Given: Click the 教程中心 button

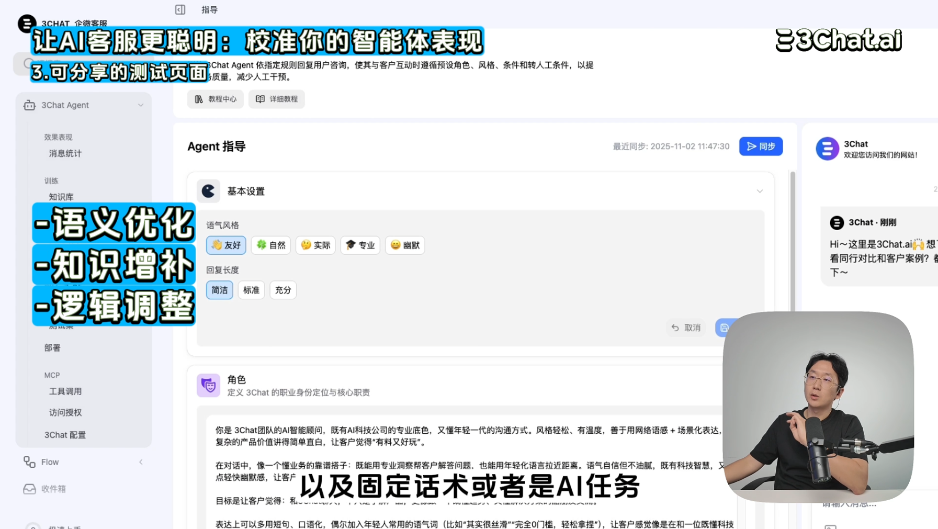Looking at the screenshot, I should point(216,99).
